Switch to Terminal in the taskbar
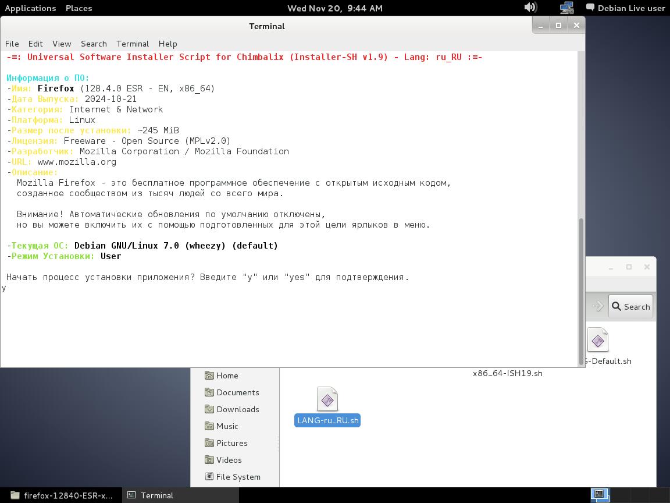The width and height of the screenshot is (670, 503). pos(181,495)
